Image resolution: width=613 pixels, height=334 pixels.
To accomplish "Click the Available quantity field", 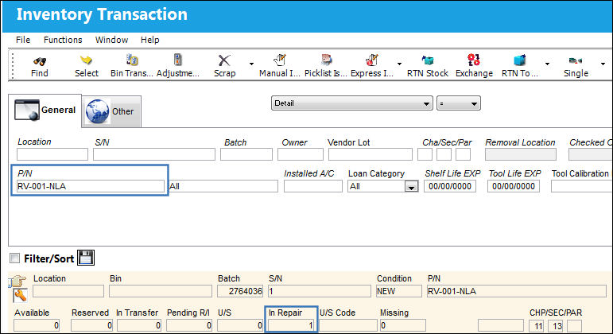I will pos(37,325).
